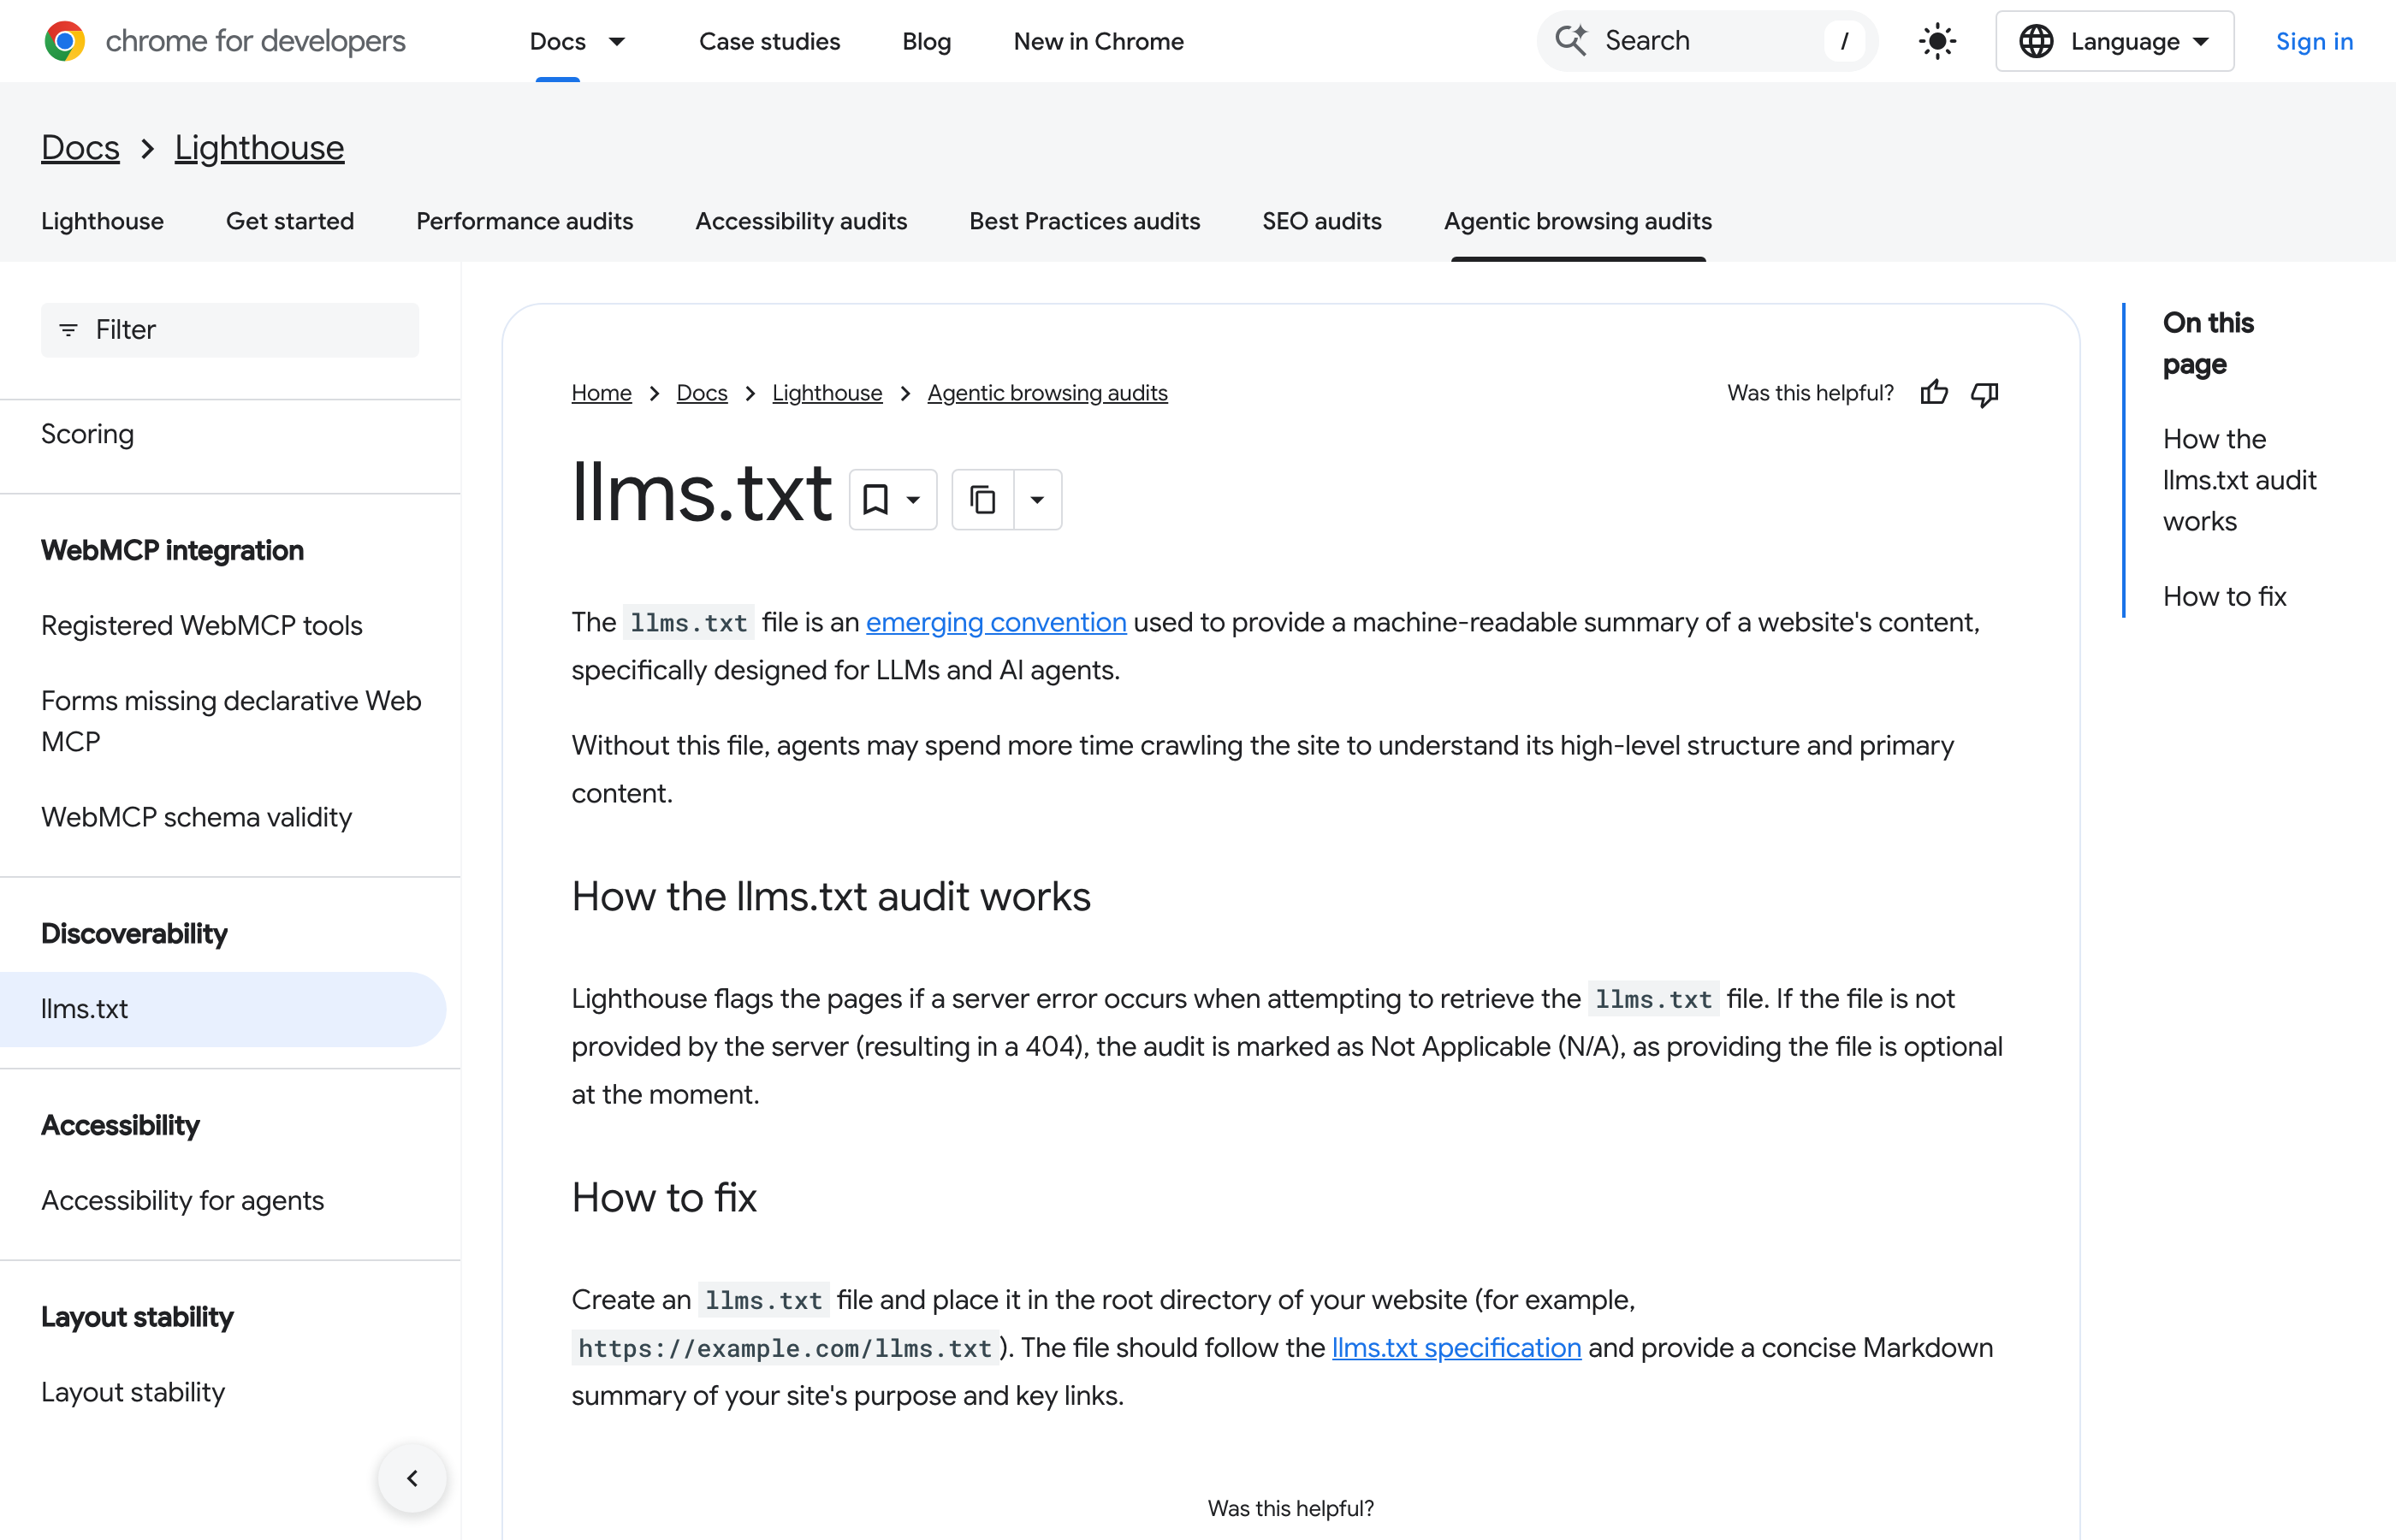The width and height of the screenshot is (2396, 1540).
Task: Open Case studies in top navigation
Action: 769,41
